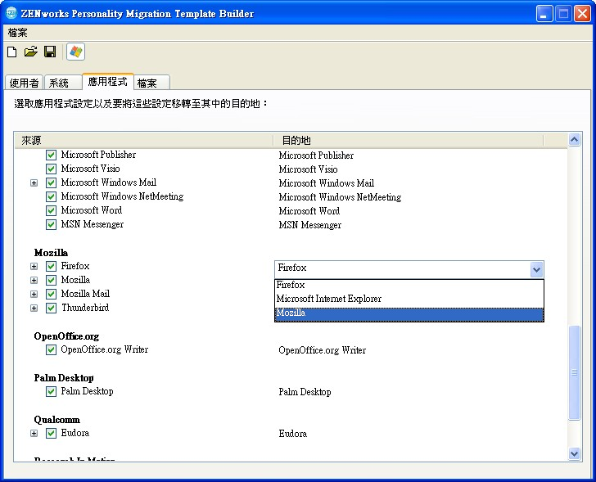Click the OpenOffice.org Writer destination entry
Image resolution: width=596 pixels, height=482 pixels.
(322, 350)
